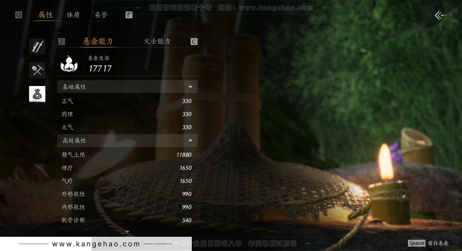Click the Q key hint icon

19,15
